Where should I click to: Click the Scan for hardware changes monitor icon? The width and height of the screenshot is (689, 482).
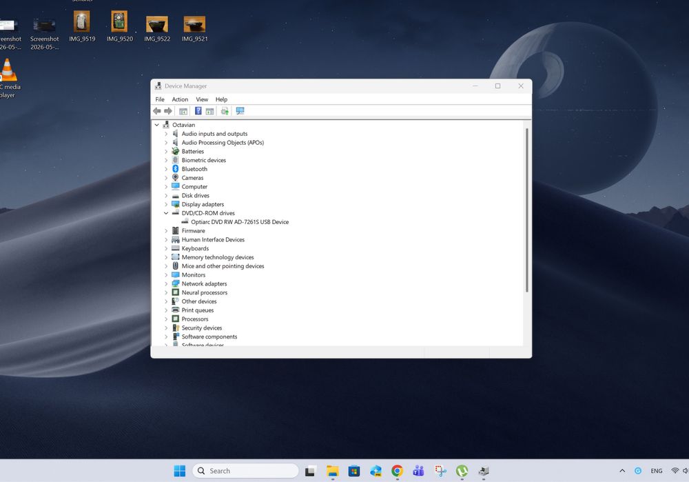tap(240, 111)
